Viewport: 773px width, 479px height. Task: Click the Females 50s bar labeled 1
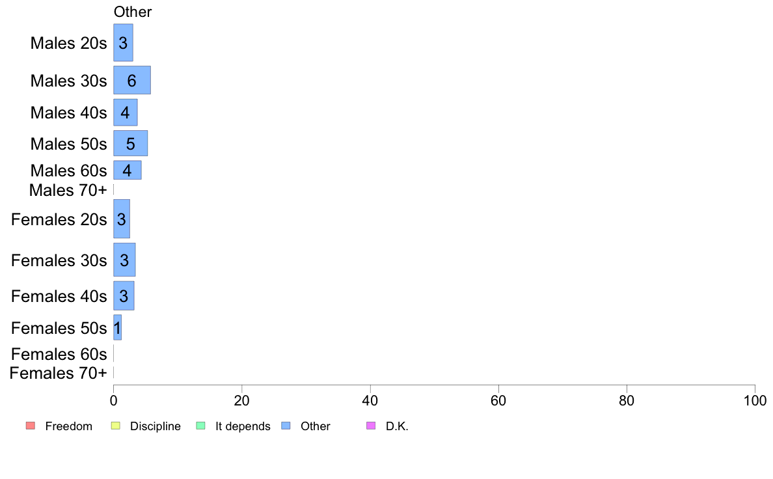117,327
